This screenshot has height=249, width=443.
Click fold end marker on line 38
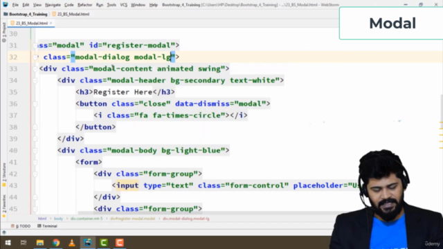point(35,127)
